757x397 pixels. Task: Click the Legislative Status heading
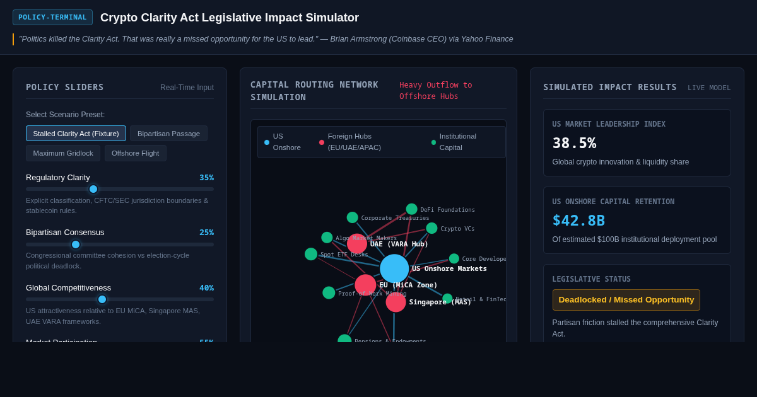pyautogui.click(x=592, y=279)
